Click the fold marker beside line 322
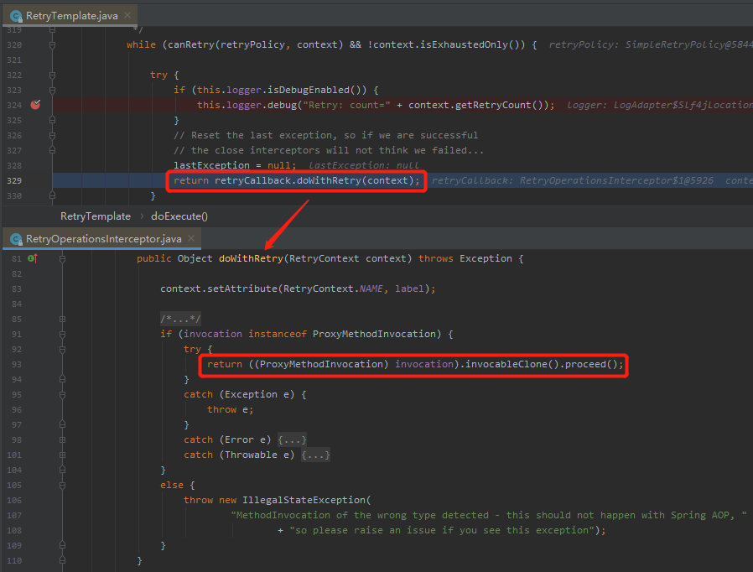This screenshot has height=572, width=753. (52, 75)
